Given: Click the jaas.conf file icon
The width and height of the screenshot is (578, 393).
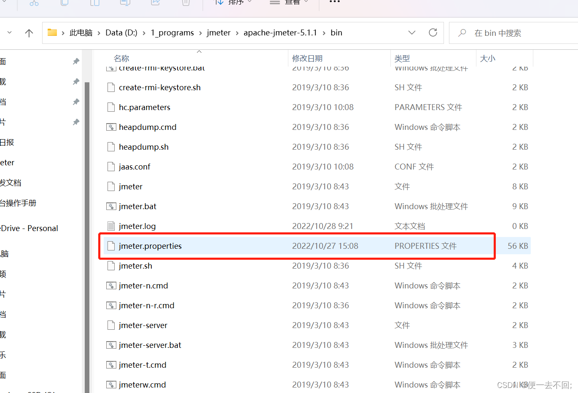Looking at the screenshot, I should [x=111, y=167].
